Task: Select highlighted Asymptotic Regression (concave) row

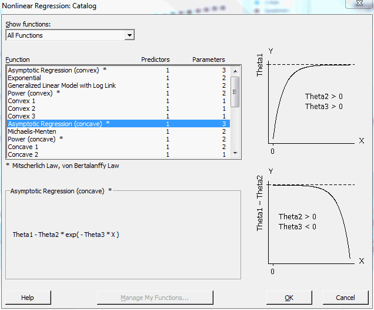Action: click(59, 124)
